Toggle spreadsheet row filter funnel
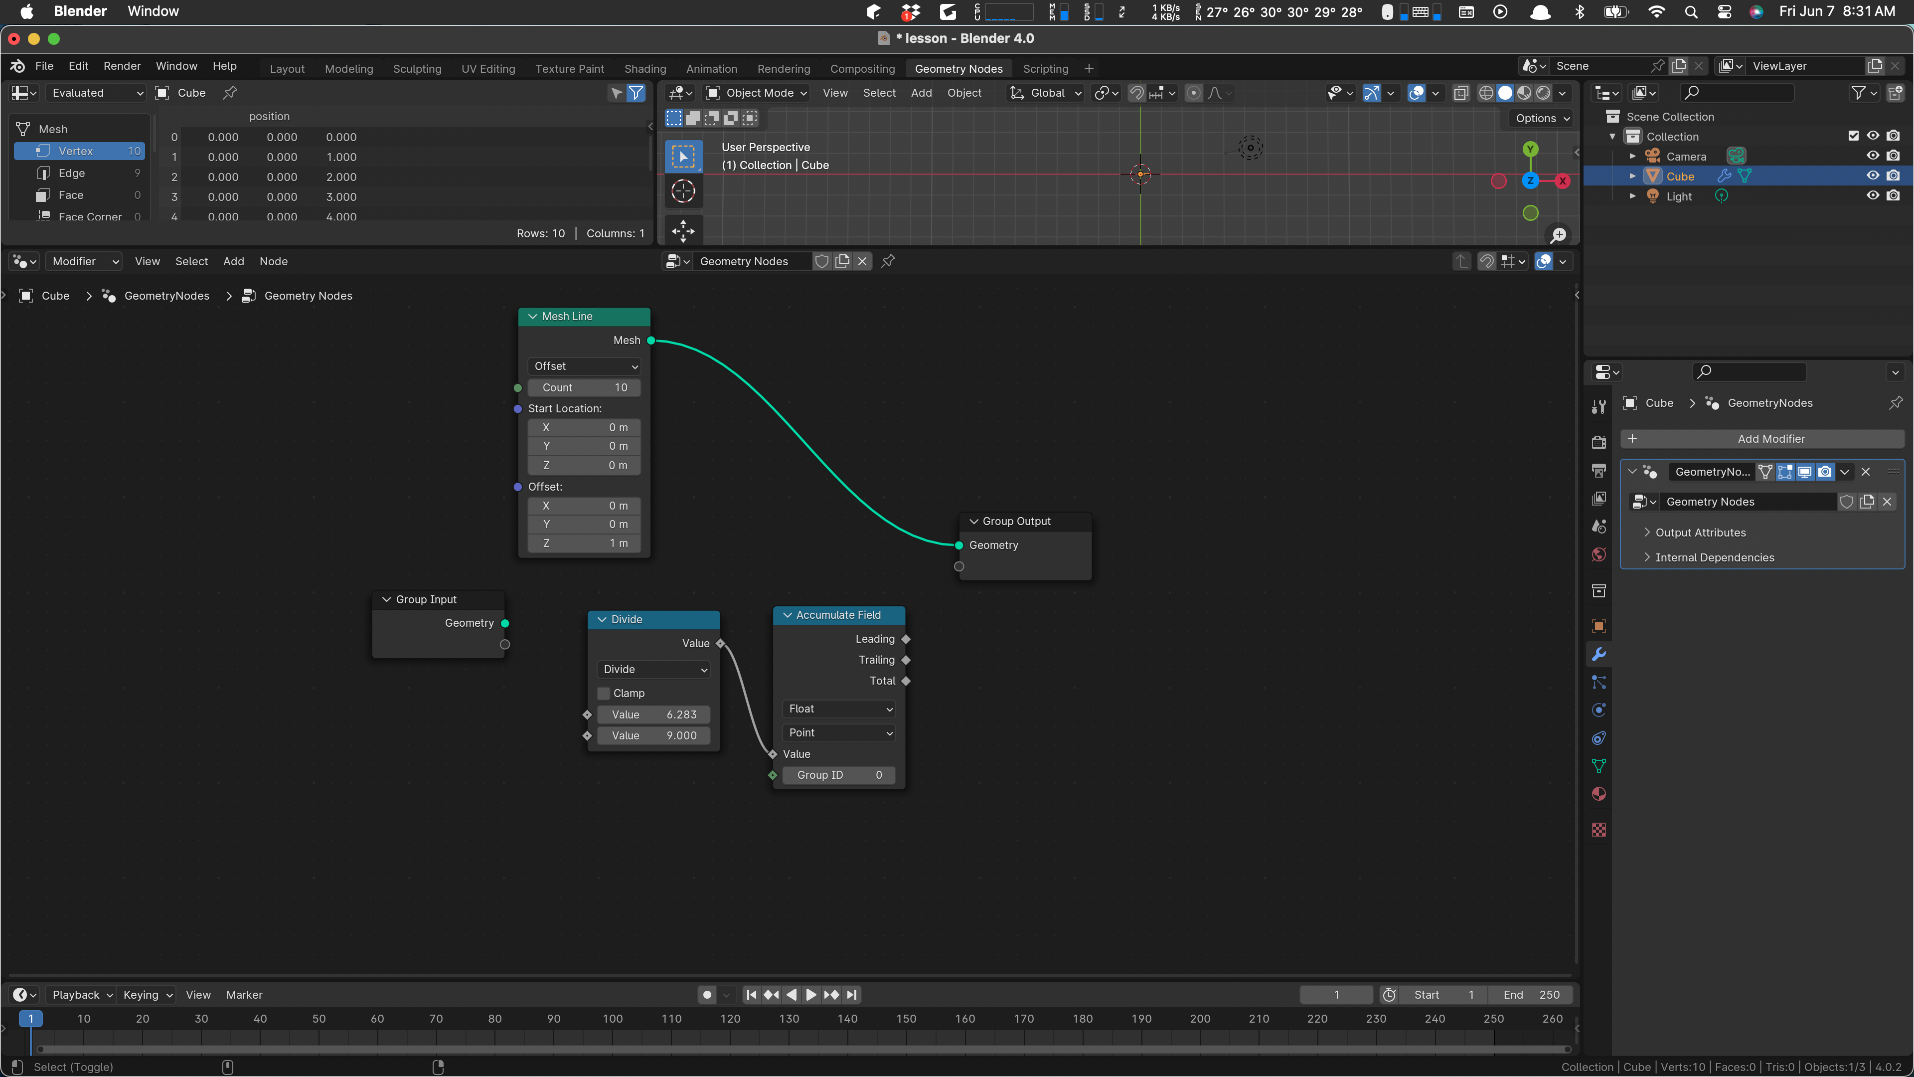Image resolution: width=1914 pixels, height=1077 pixels. click(636, 92)
